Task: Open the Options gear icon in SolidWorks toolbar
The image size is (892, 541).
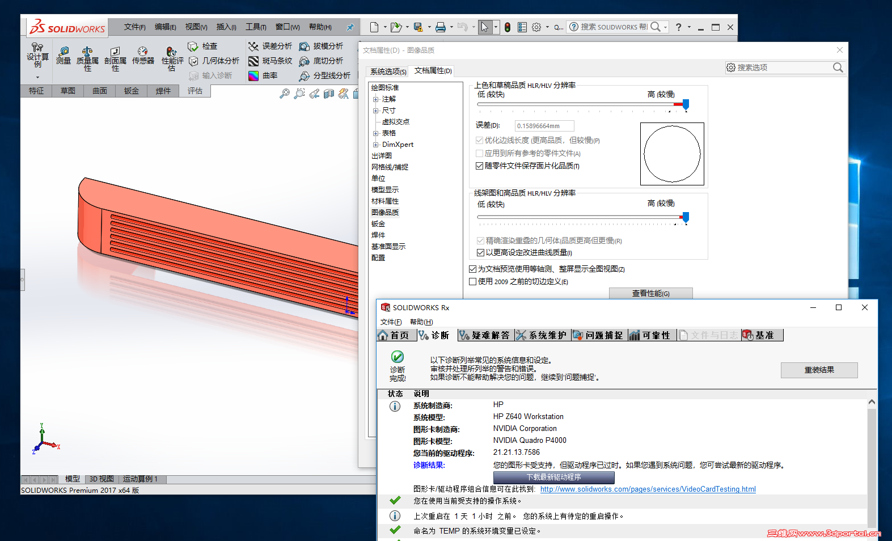Action: (536, 27)
